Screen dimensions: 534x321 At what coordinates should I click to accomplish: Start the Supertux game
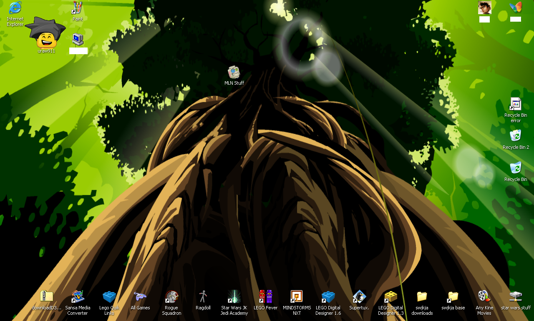click(x=359, y=296)
